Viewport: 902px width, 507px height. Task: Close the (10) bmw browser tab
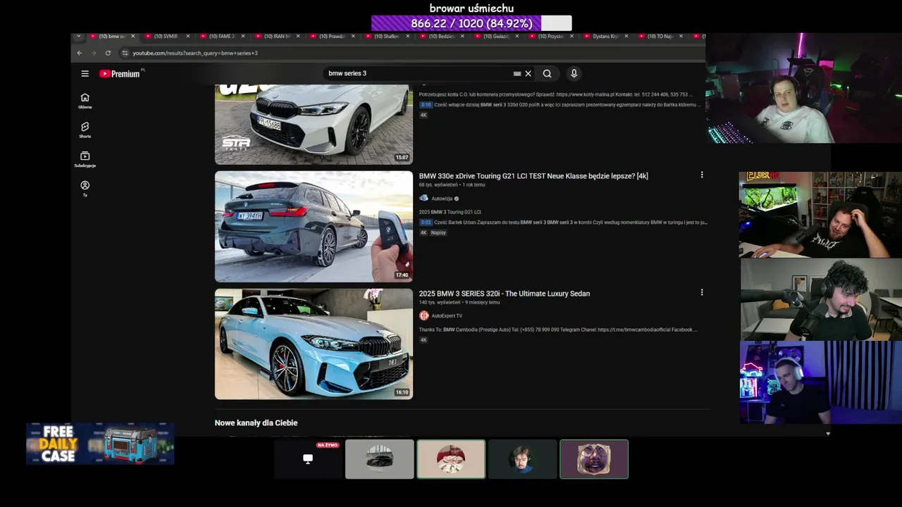click(x=132, y=36)
